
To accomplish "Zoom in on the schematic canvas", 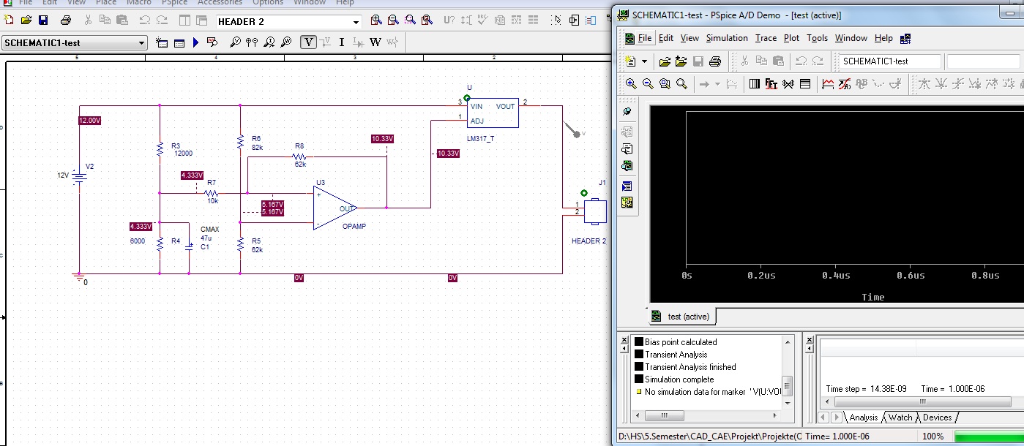I will click(376, 20).
